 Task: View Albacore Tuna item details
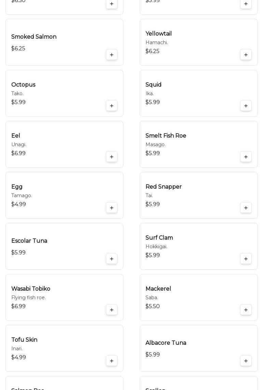point(166,343)
